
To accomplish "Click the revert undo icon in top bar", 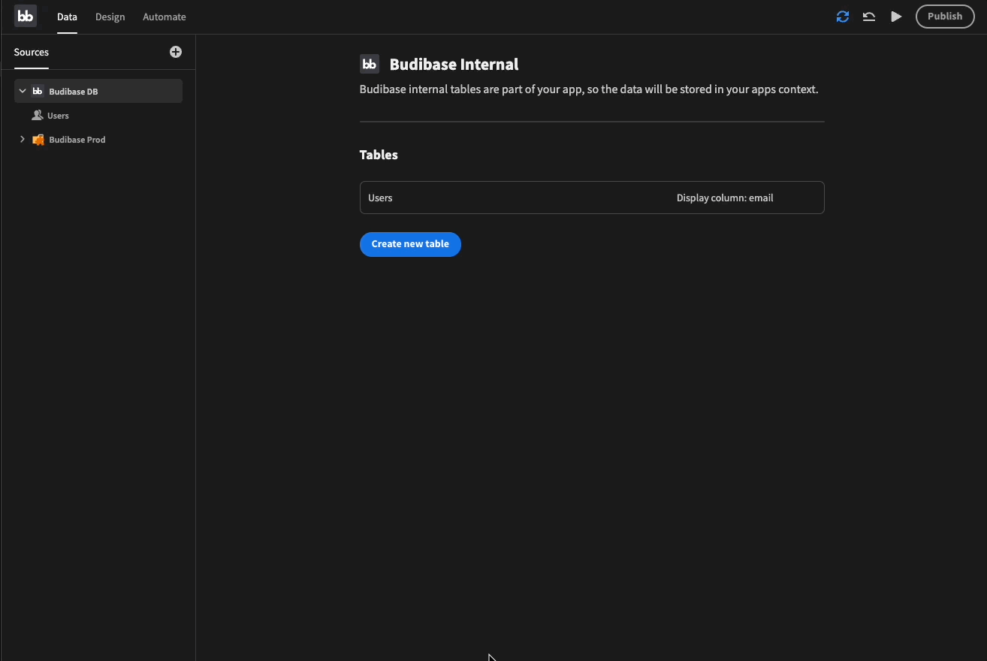I will [869, 17].
